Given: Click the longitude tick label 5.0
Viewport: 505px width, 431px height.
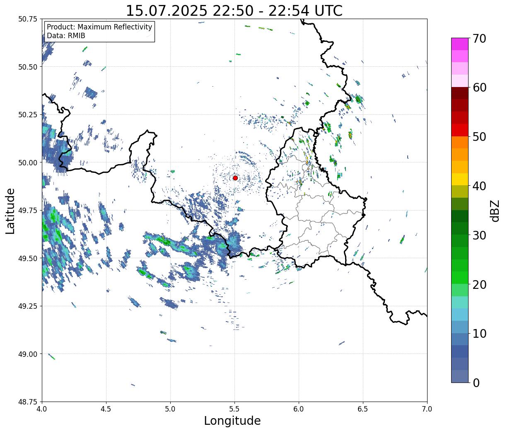Looking at the screenshot, I should coord(170,409).
